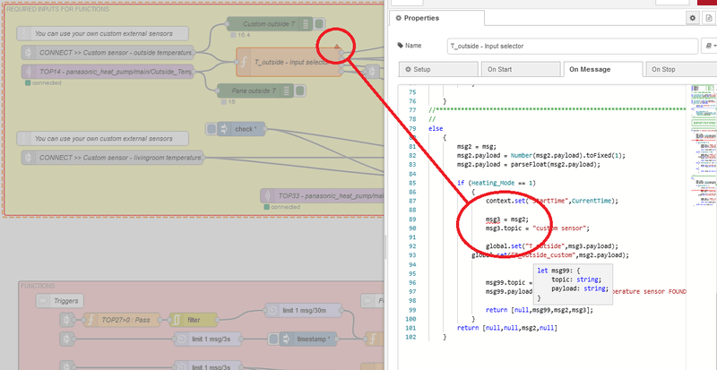This screenshot has width=717, height=370.
Task: Select the On Message tab
Action: click(x=600, y=69)
